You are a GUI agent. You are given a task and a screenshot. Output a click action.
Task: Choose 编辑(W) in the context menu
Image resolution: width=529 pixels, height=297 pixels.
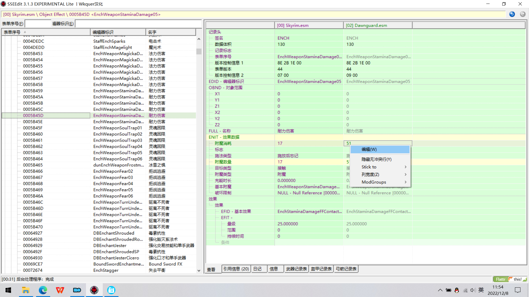[380, 149]
